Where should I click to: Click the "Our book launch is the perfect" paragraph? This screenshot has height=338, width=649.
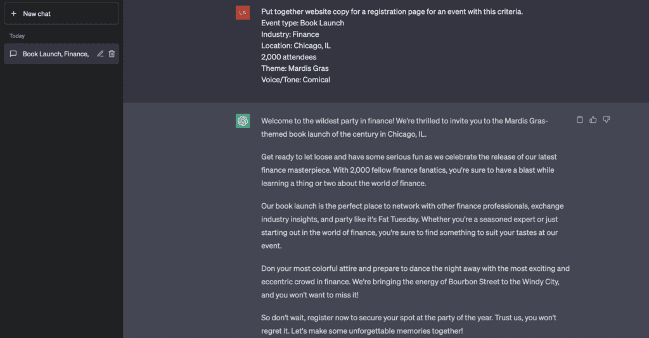click(412, 225)
